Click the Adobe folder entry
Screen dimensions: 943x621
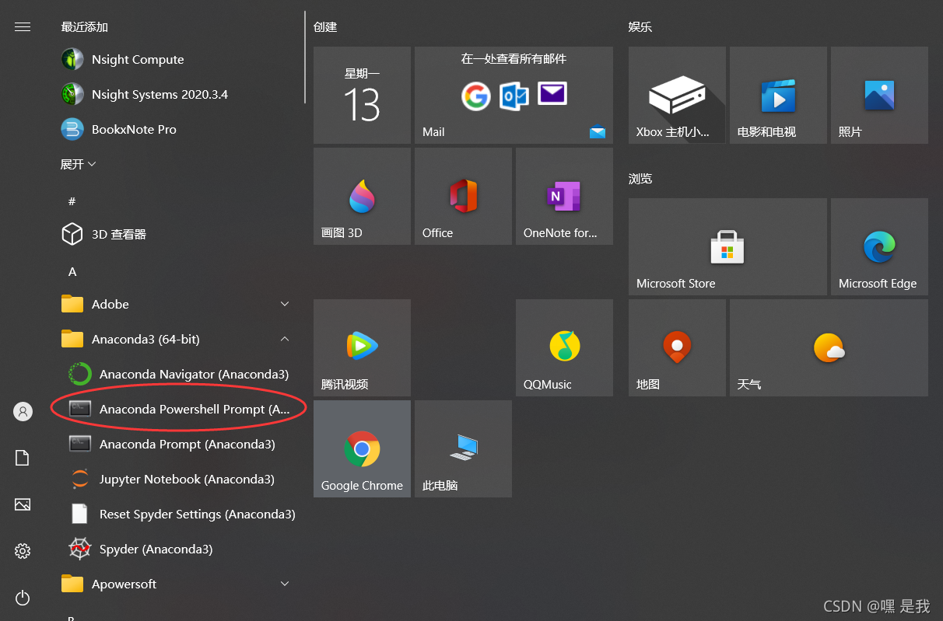pyautogui.click(x=179, y=304)
